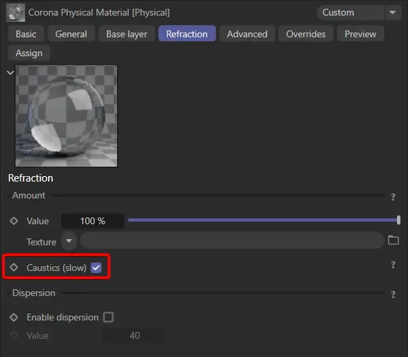Click keyframe diamond next to Caustics (slow)

pyautogui.click(x=14, y=268)
